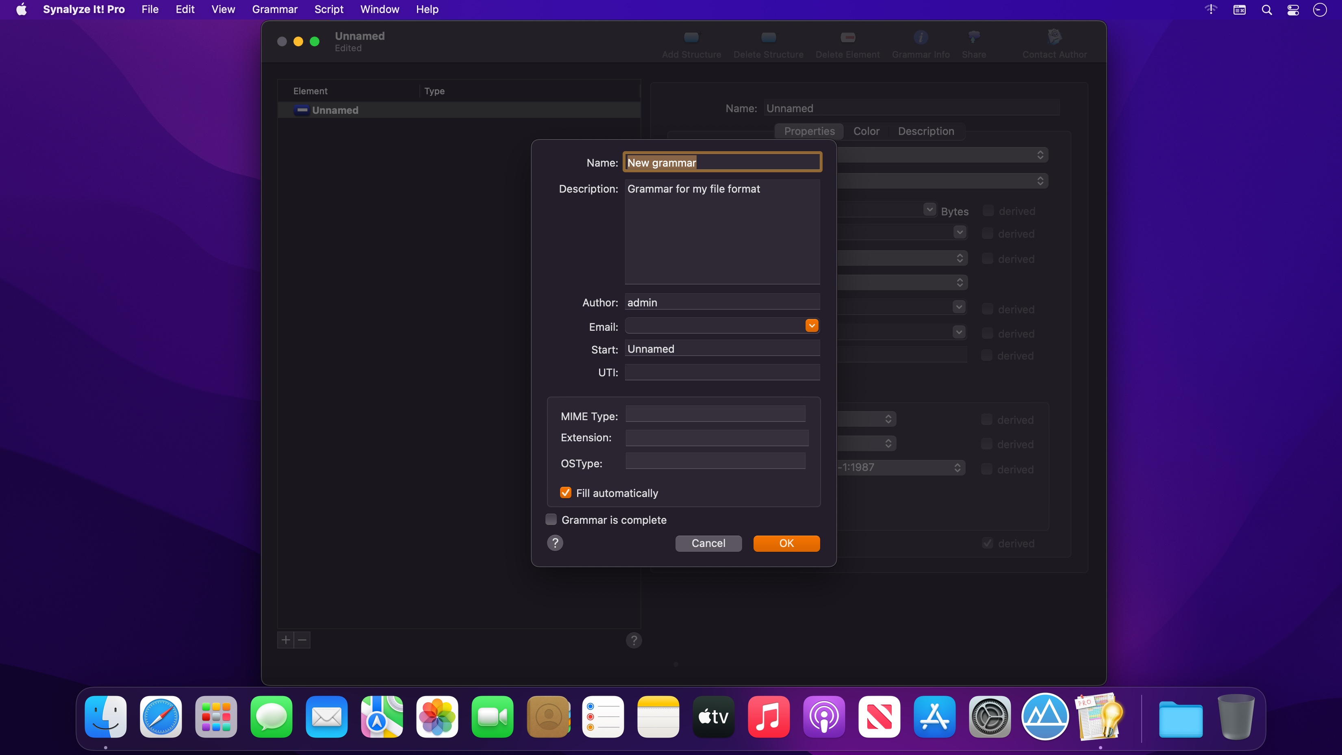Click the Delete Element toolbar icon

(x=848, y=37)
